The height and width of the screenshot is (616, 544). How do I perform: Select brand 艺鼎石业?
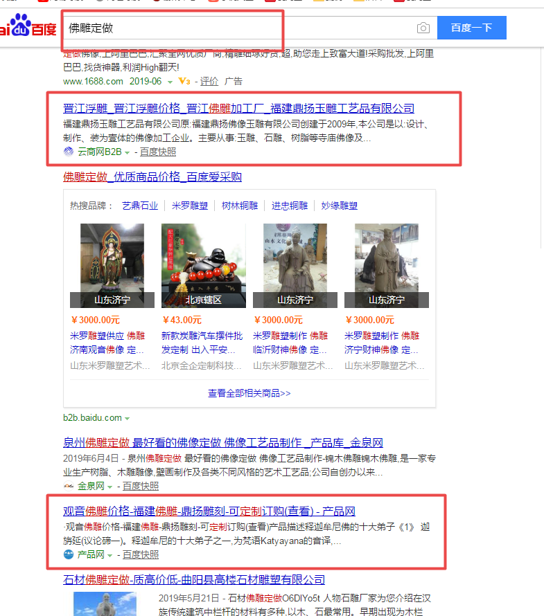point(140,206)
